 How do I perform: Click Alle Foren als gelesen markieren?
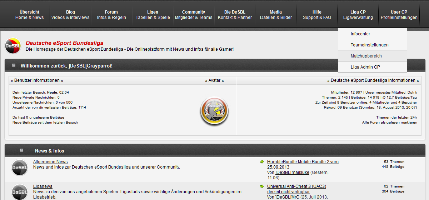[x=390, y=122]
